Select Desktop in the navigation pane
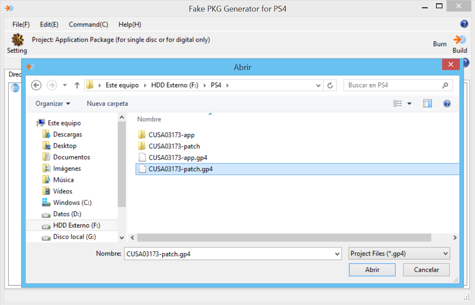The height and width of the screenshot is (305, 475). coord(65,146)
